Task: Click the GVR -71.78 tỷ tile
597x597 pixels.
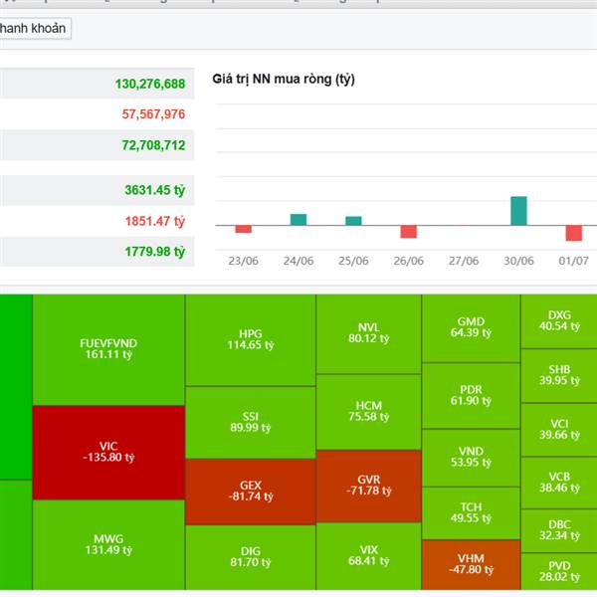Action: 369,486
